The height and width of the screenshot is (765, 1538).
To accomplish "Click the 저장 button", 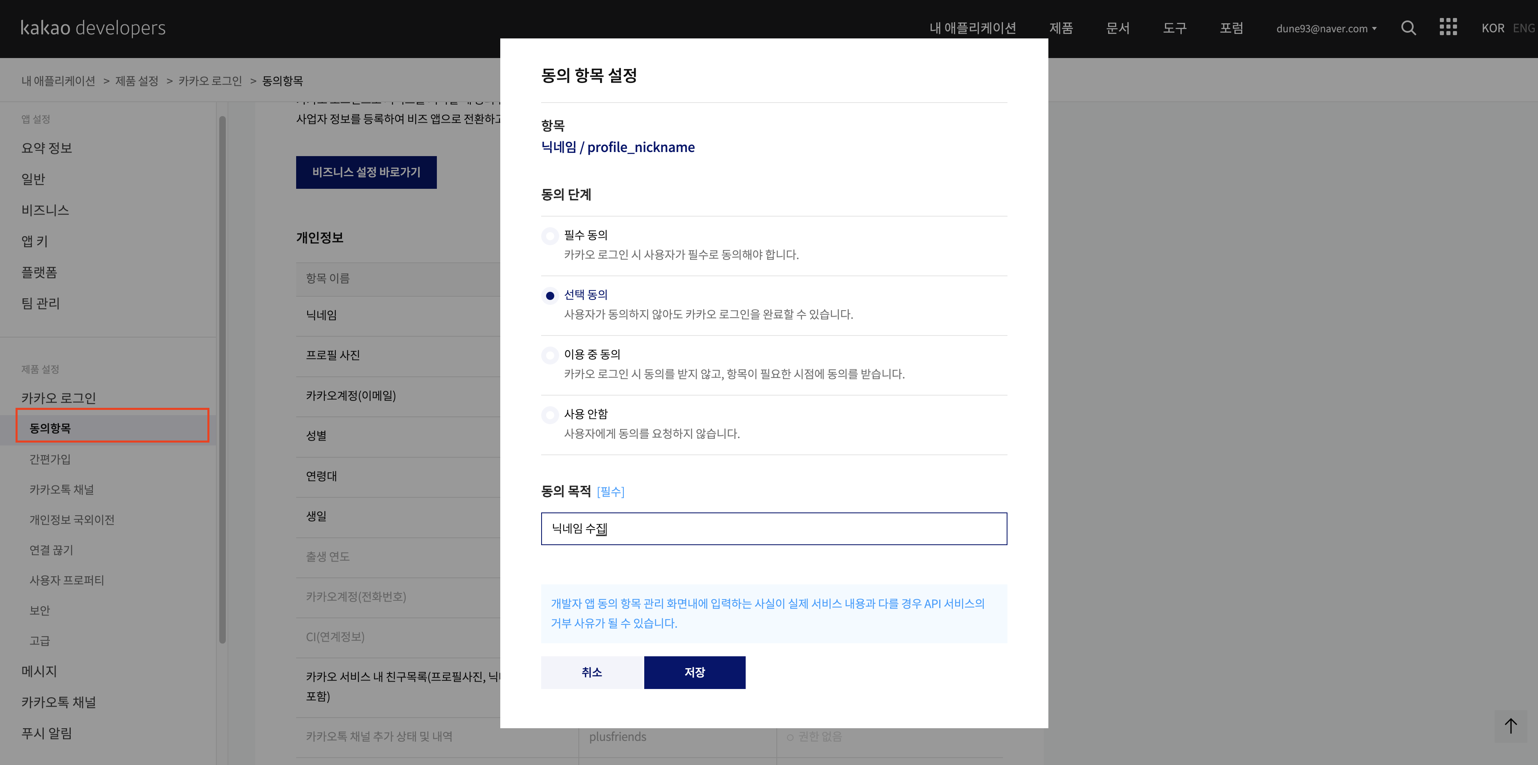I will point(695,672).
